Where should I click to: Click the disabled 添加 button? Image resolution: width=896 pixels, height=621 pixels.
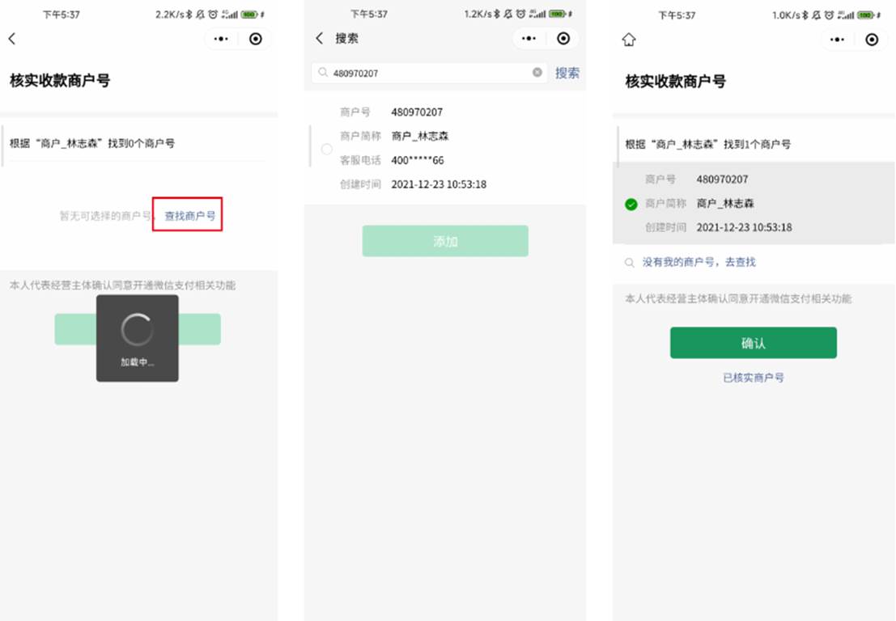[445, 241]
